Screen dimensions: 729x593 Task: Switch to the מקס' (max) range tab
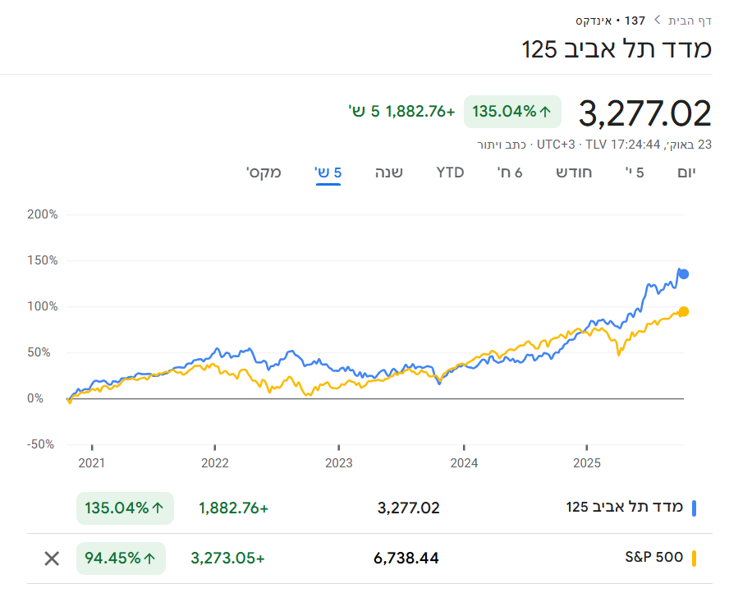(264, 172)
